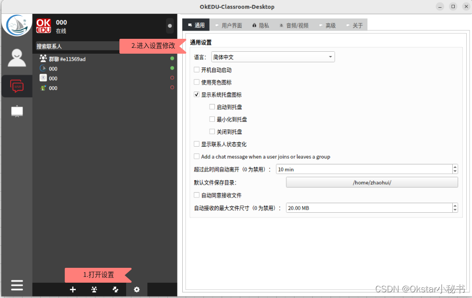This screenshot has height=298, width=472.
Task: Click the group chat avatar icon
Action: point(43,58)
